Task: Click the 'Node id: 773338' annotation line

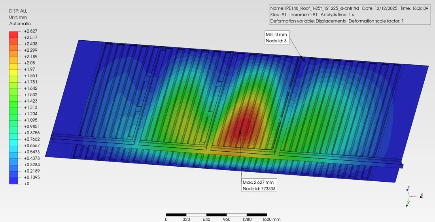Action: pyautogui.click(x=259, y=189)
